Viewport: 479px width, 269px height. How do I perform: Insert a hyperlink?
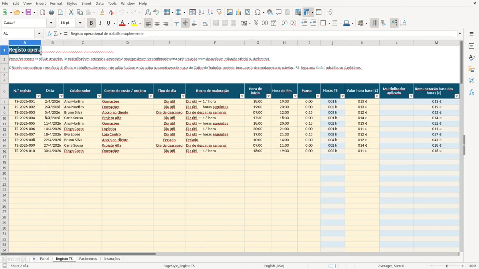pos(270,12)
